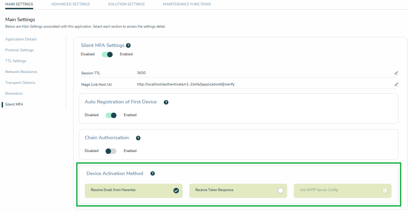Viewport: 410px width, 212px height.
Task: Click the Device Activation Method heading
Action: click(x=115, y=173)
